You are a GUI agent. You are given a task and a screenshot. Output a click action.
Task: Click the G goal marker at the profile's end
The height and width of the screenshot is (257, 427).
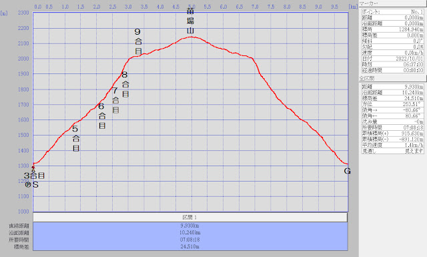point(347,171)
